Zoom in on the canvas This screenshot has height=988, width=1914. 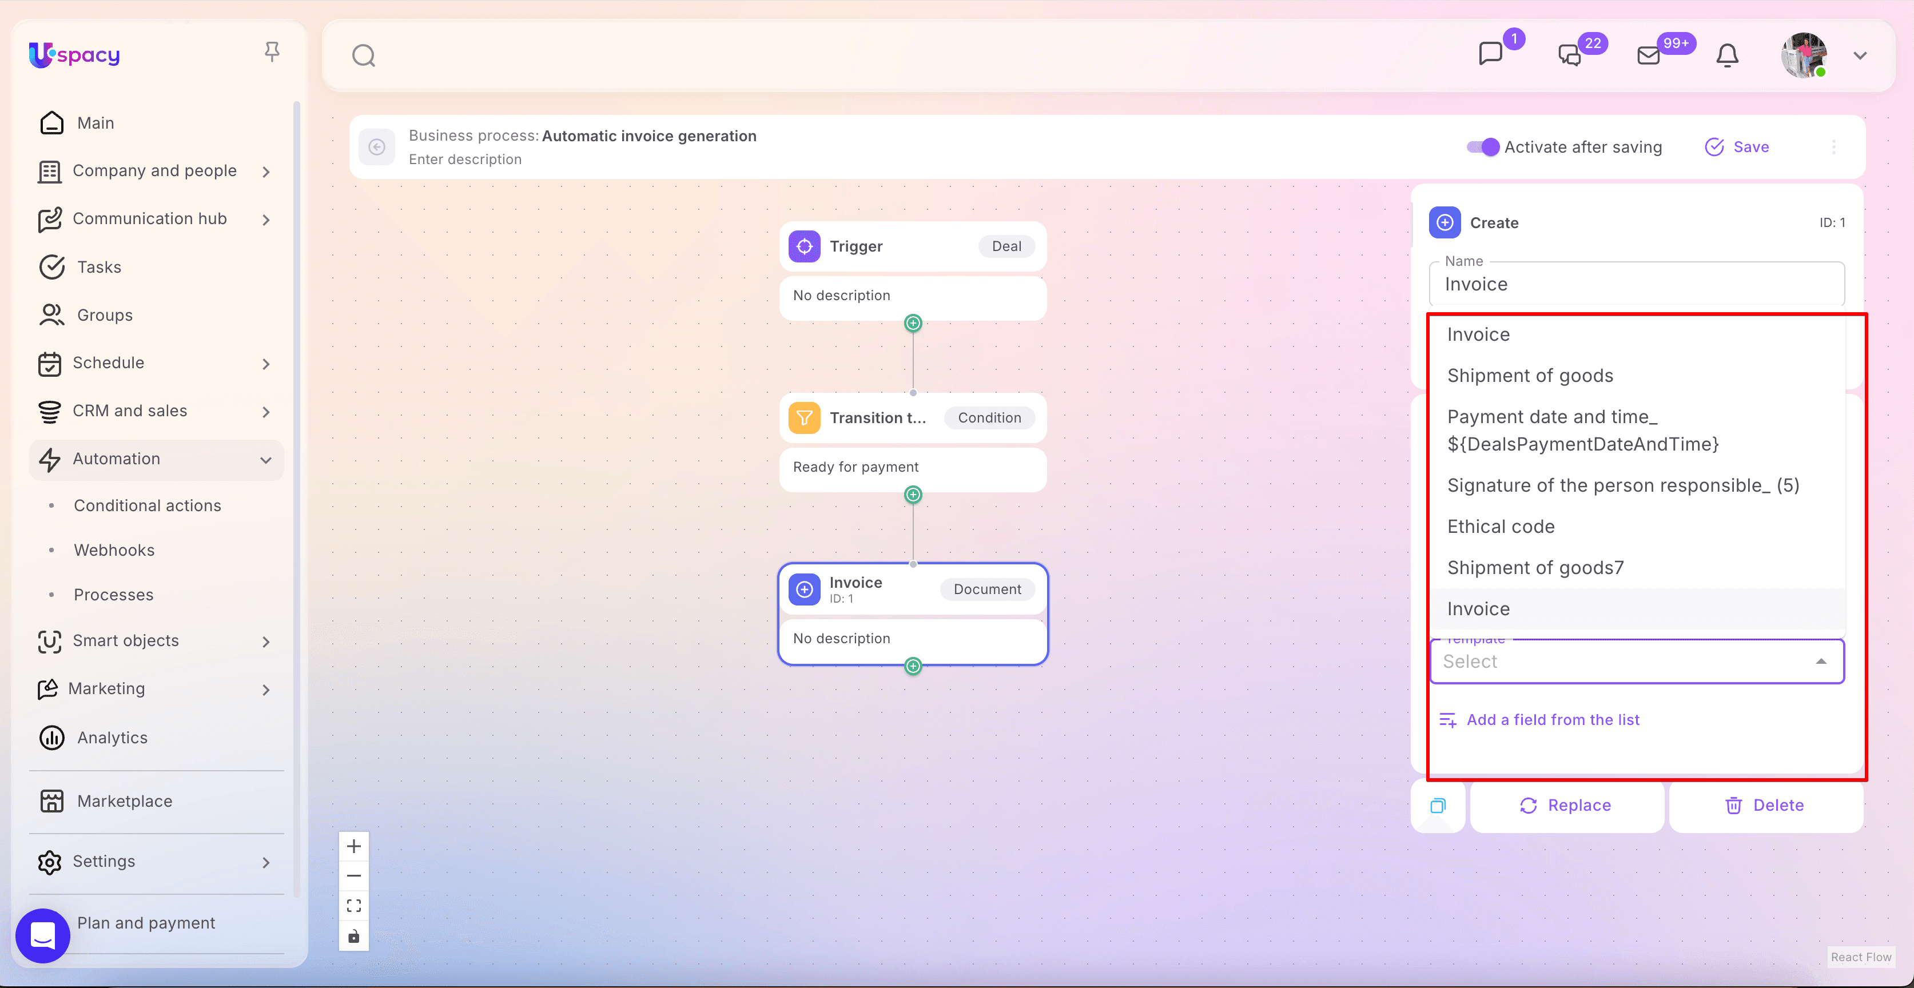[x=353, y=846]
